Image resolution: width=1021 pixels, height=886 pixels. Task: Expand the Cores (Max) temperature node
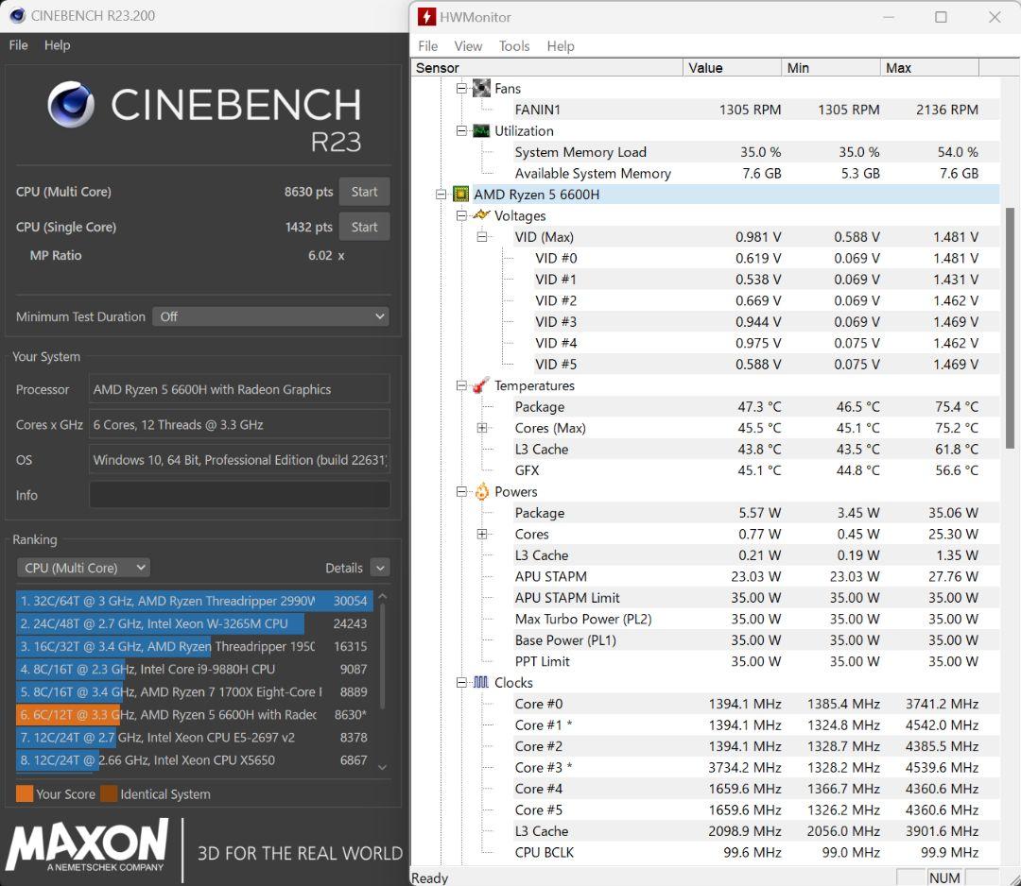[482, 428]
